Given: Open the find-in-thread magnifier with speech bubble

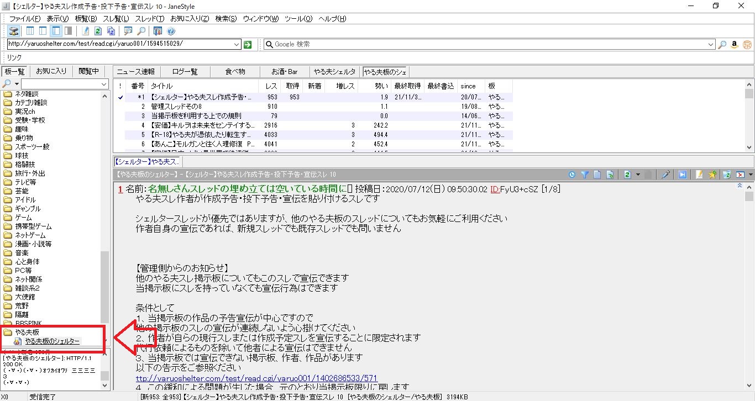Looking at the screenshot, I should [128, 31].
